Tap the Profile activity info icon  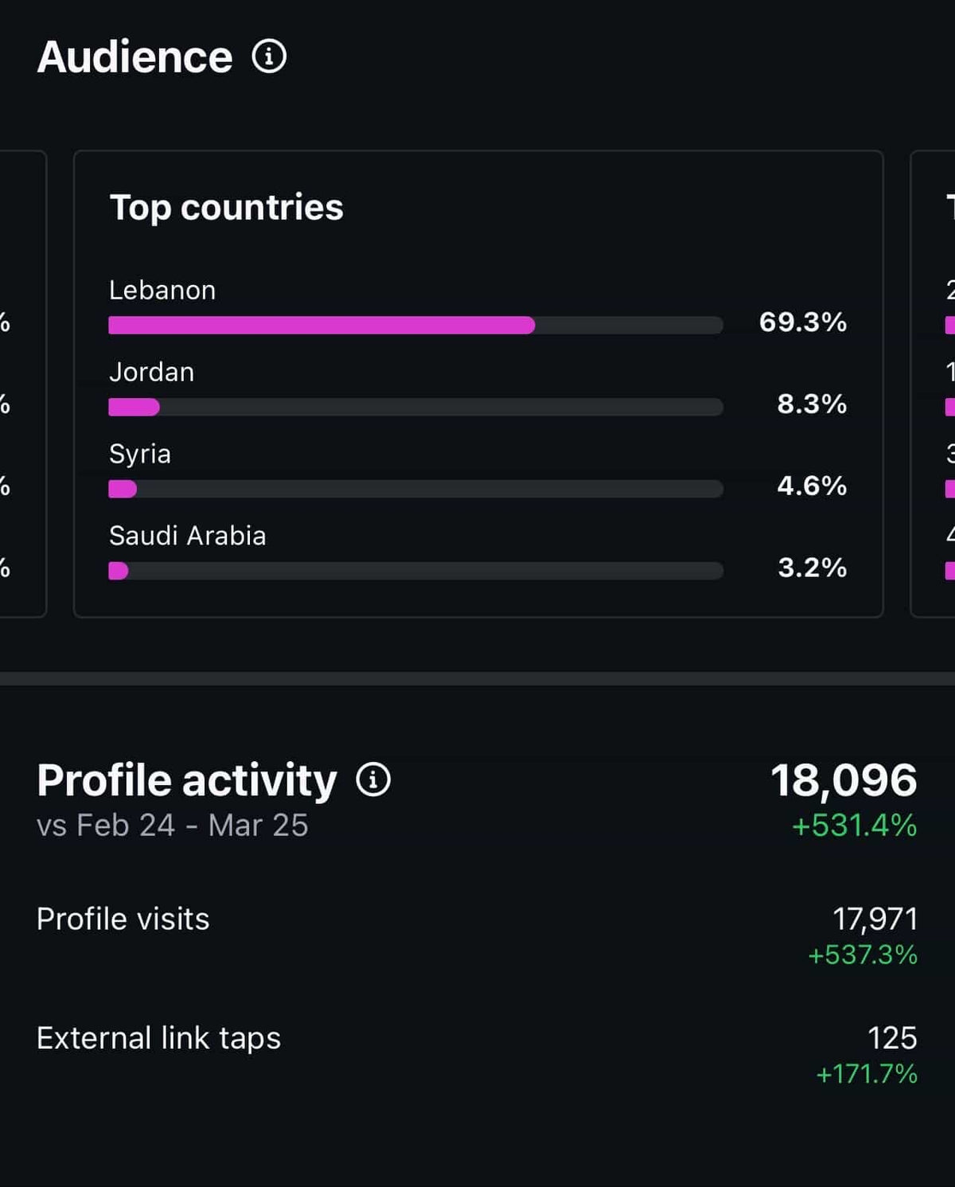(x=373, y=779)
